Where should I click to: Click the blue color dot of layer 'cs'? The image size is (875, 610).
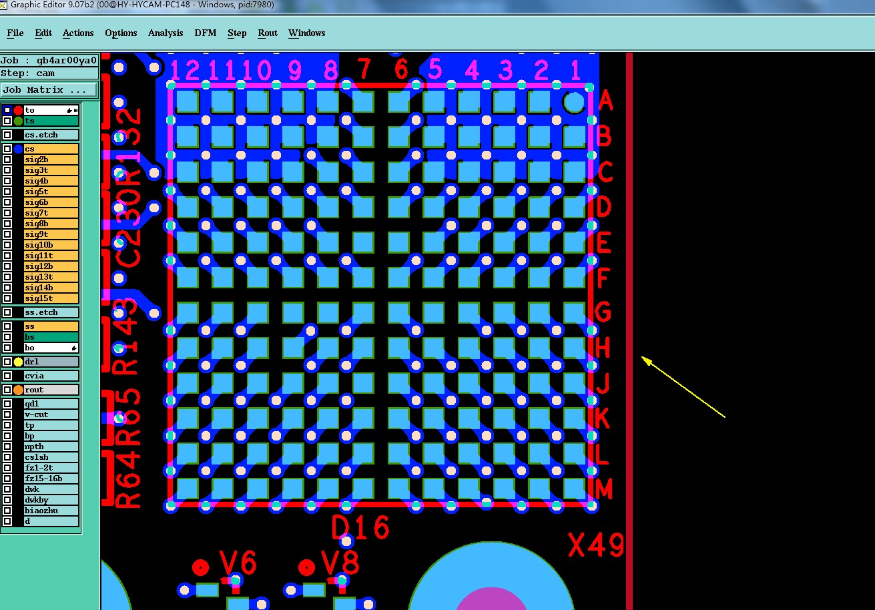[19, 149]
